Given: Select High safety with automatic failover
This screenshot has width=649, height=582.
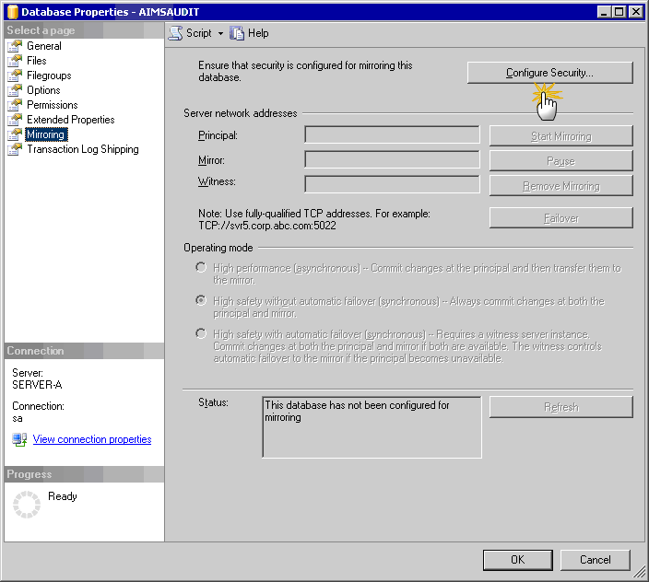Looking at the screenshot, I should pos(201,334).
